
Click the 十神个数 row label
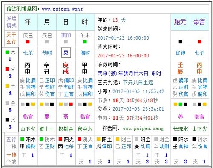(12, 158)
